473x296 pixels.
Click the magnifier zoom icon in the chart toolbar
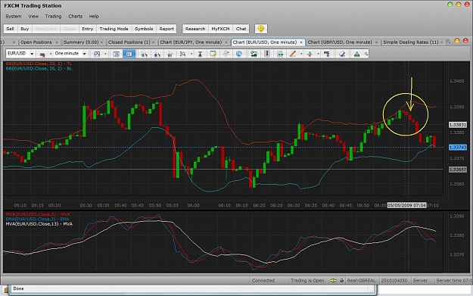(182, 54)
